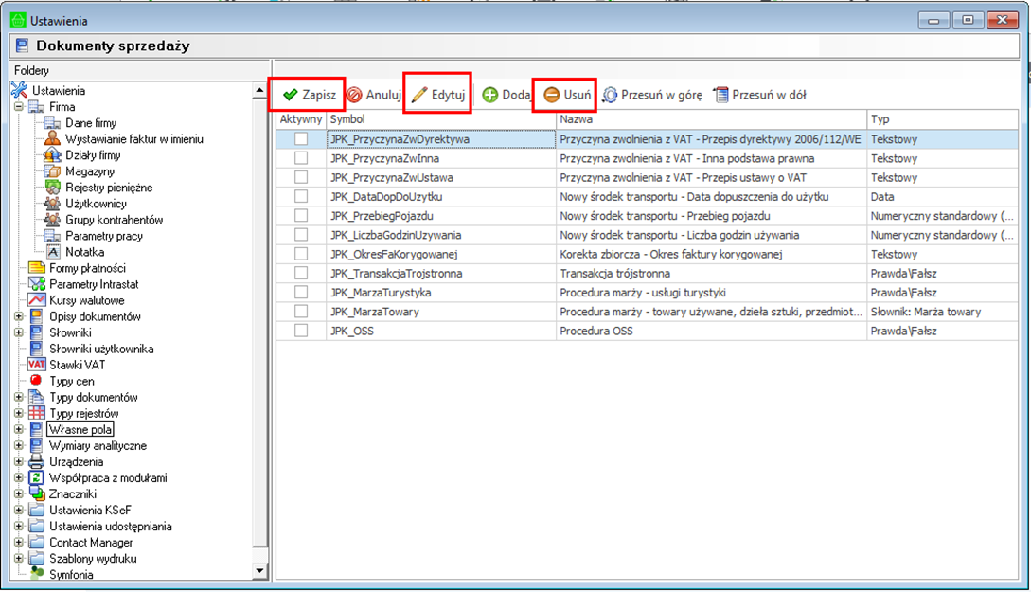The height and width of the screenshot is (592, 1031).
Task: Click the Przesuń w dół toolbar icon
Action: click(x=720, y=95)
